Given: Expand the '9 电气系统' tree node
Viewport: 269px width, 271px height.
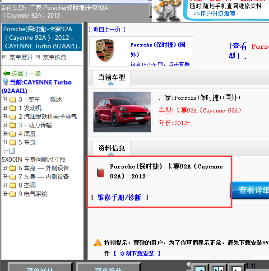Looking at the screenshot, I should point(5,194).
